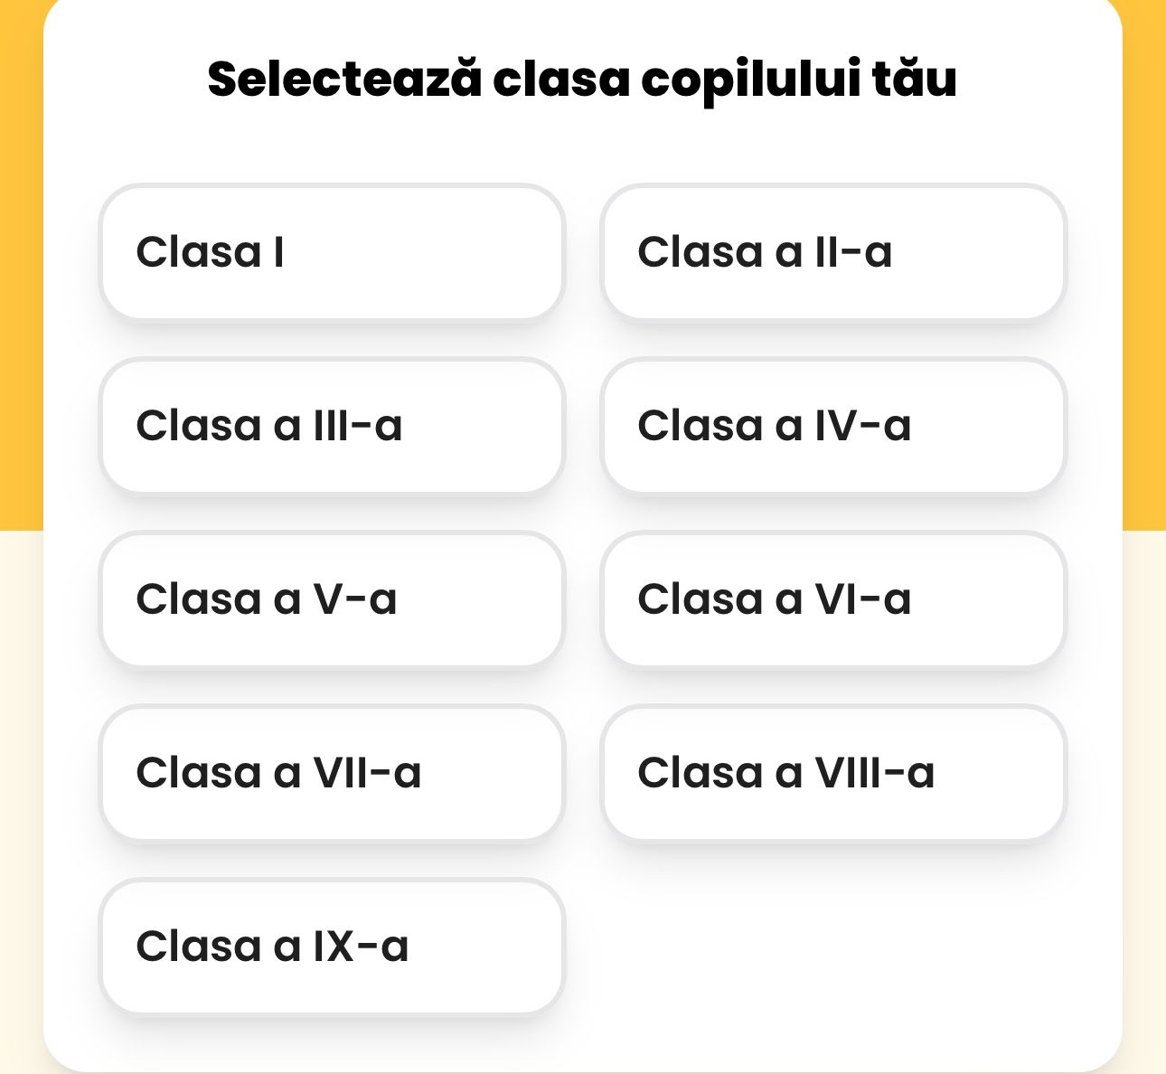The image size is (1166, 1074).
Task: Pick Clasa a III-a button
Action: 332,426
